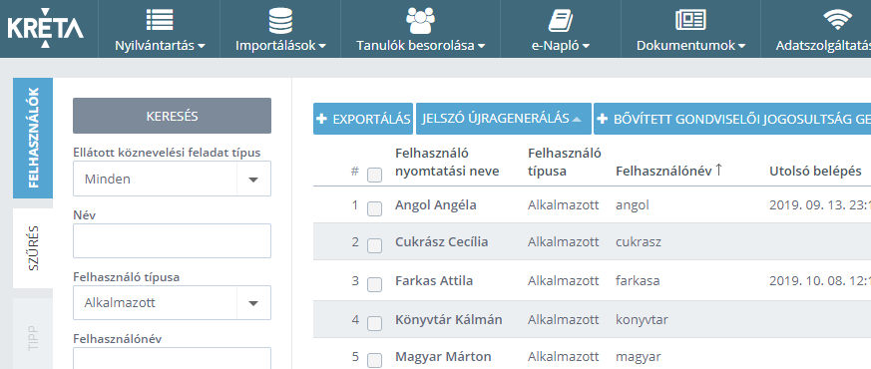
Task: Click the Exportálás button
Action: [363, 119]
